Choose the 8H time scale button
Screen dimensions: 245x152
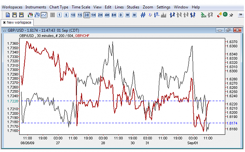(114, 15)
